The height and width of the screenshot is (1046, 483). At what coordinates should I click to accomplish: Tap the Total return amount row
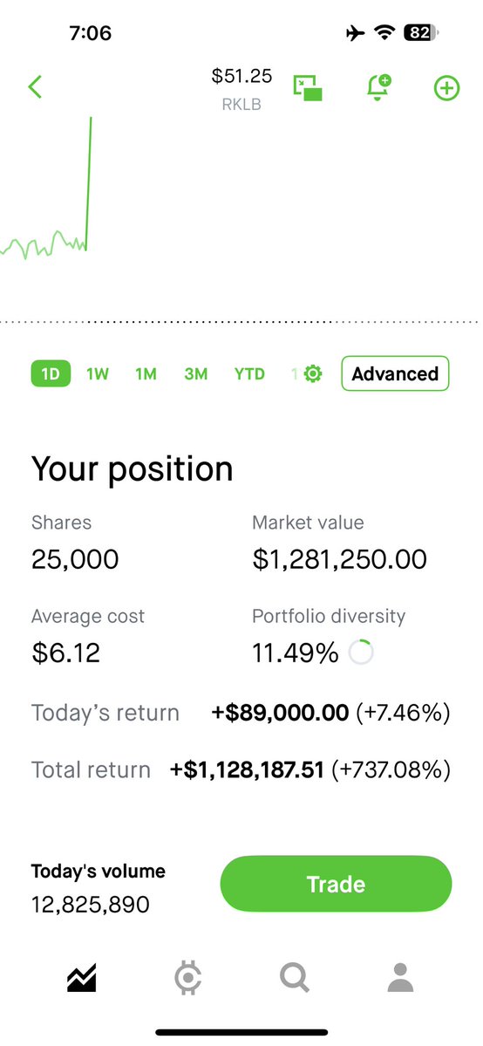click(240, 769)
